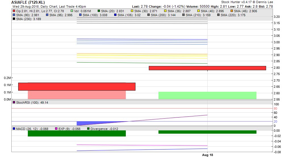Click the blue SMA (100) legend swatch

coord(80,15)
